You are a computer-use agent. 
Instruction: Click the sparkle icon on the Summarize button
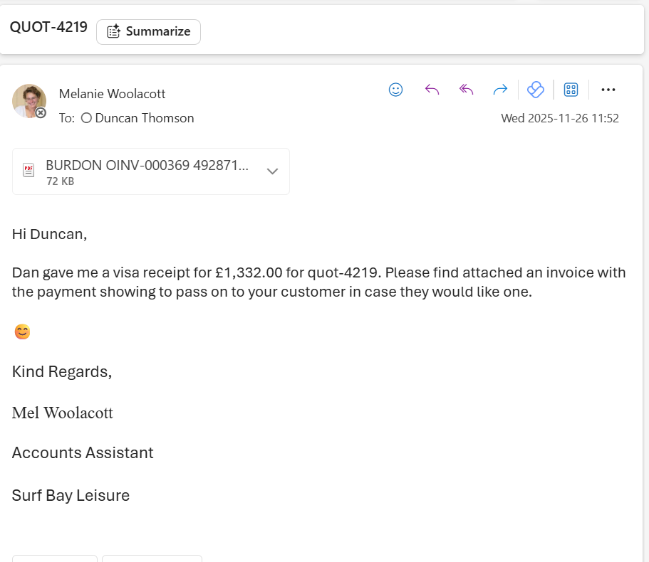pos(113,32)
